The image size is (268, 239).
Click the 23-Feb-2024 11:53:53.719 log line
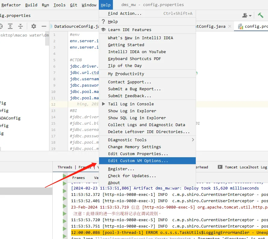pyautogui.click(x=169, y=207)
